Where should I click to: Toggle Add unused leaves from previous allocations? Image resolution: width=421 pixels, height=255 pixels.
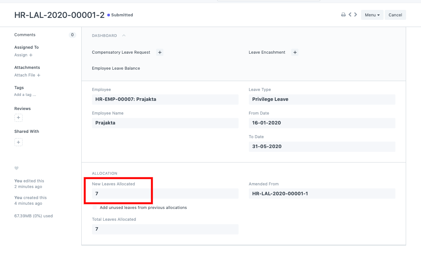click(x=95, y=208)
